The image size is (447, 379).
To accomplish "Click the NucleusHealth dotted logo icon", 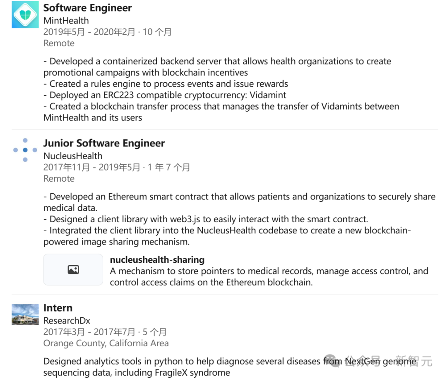I will coord(25,150).
